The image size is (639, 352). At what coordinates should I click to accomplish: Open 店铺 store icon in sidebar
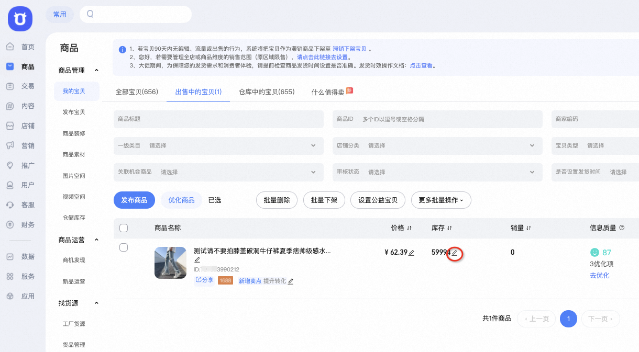pyautogui.click(x=10, y=126)
